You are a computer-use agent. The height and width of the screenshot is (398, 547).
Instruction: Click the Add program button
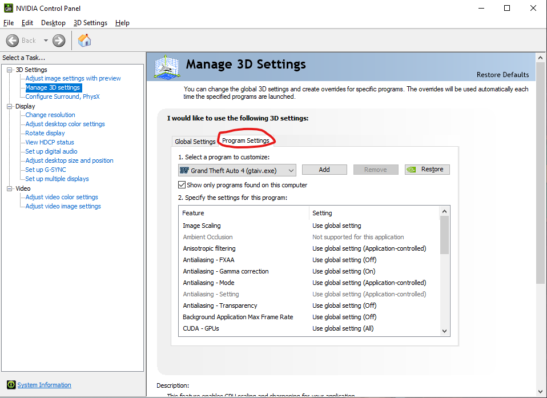[x=324, y=170]
